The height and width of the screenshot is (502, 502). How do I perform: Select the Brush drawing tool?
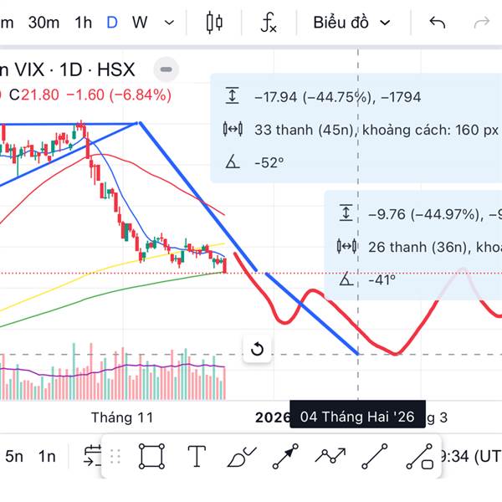point(242,457)
